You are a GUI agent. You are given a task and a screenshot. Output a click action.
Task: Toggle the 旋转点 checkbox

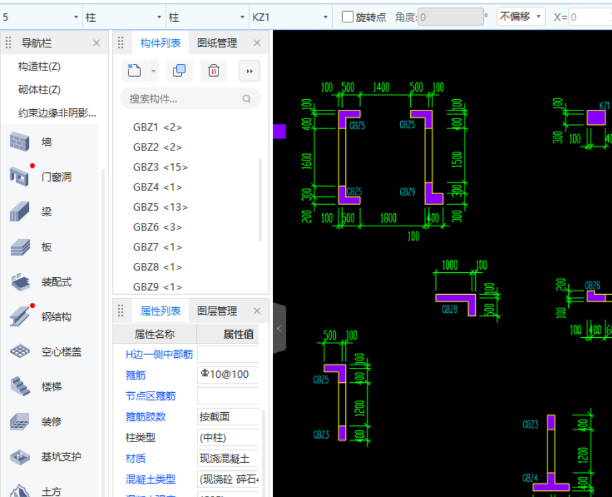click(x=348, y=17)
